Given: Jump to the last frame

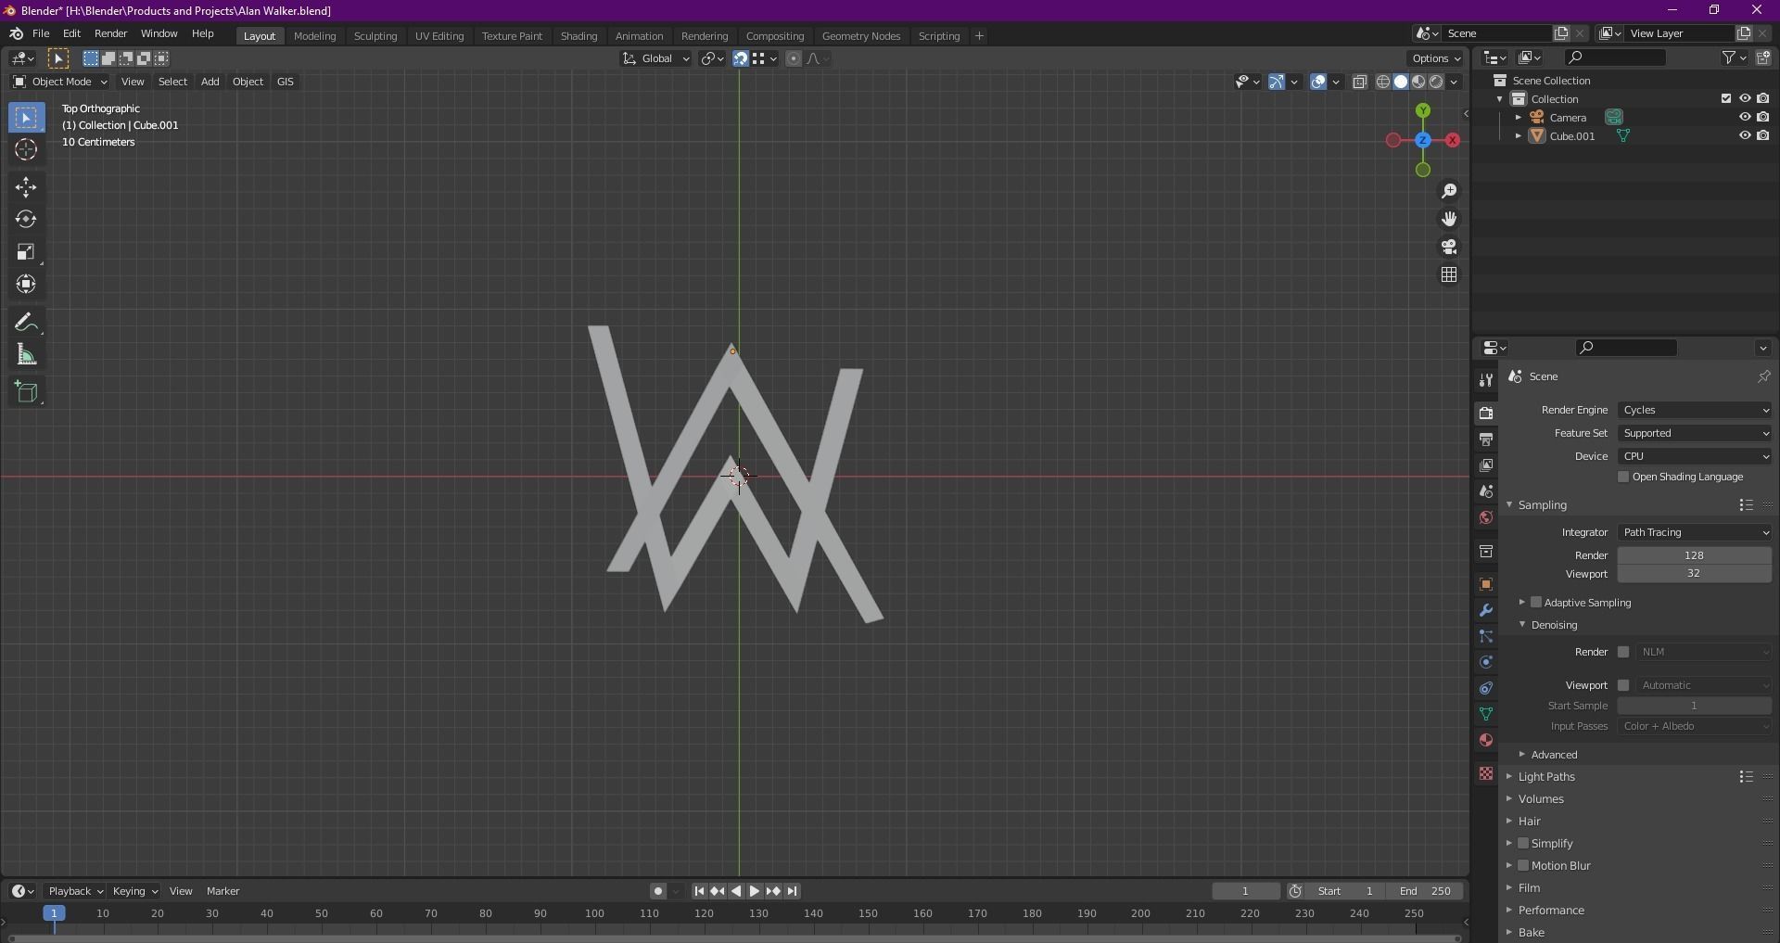Looking at the screenshot, I should tap(792, 891).
